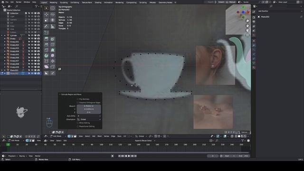This screenshot has width=304, height=171.
Task: Open Material properties tab icon
Action: click(254, 67)
